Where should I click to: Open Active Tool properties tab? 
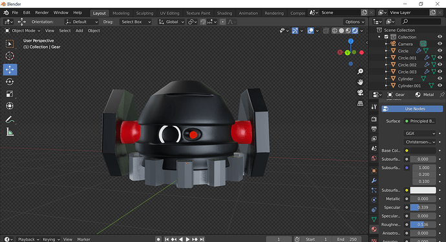coord(374,106)
